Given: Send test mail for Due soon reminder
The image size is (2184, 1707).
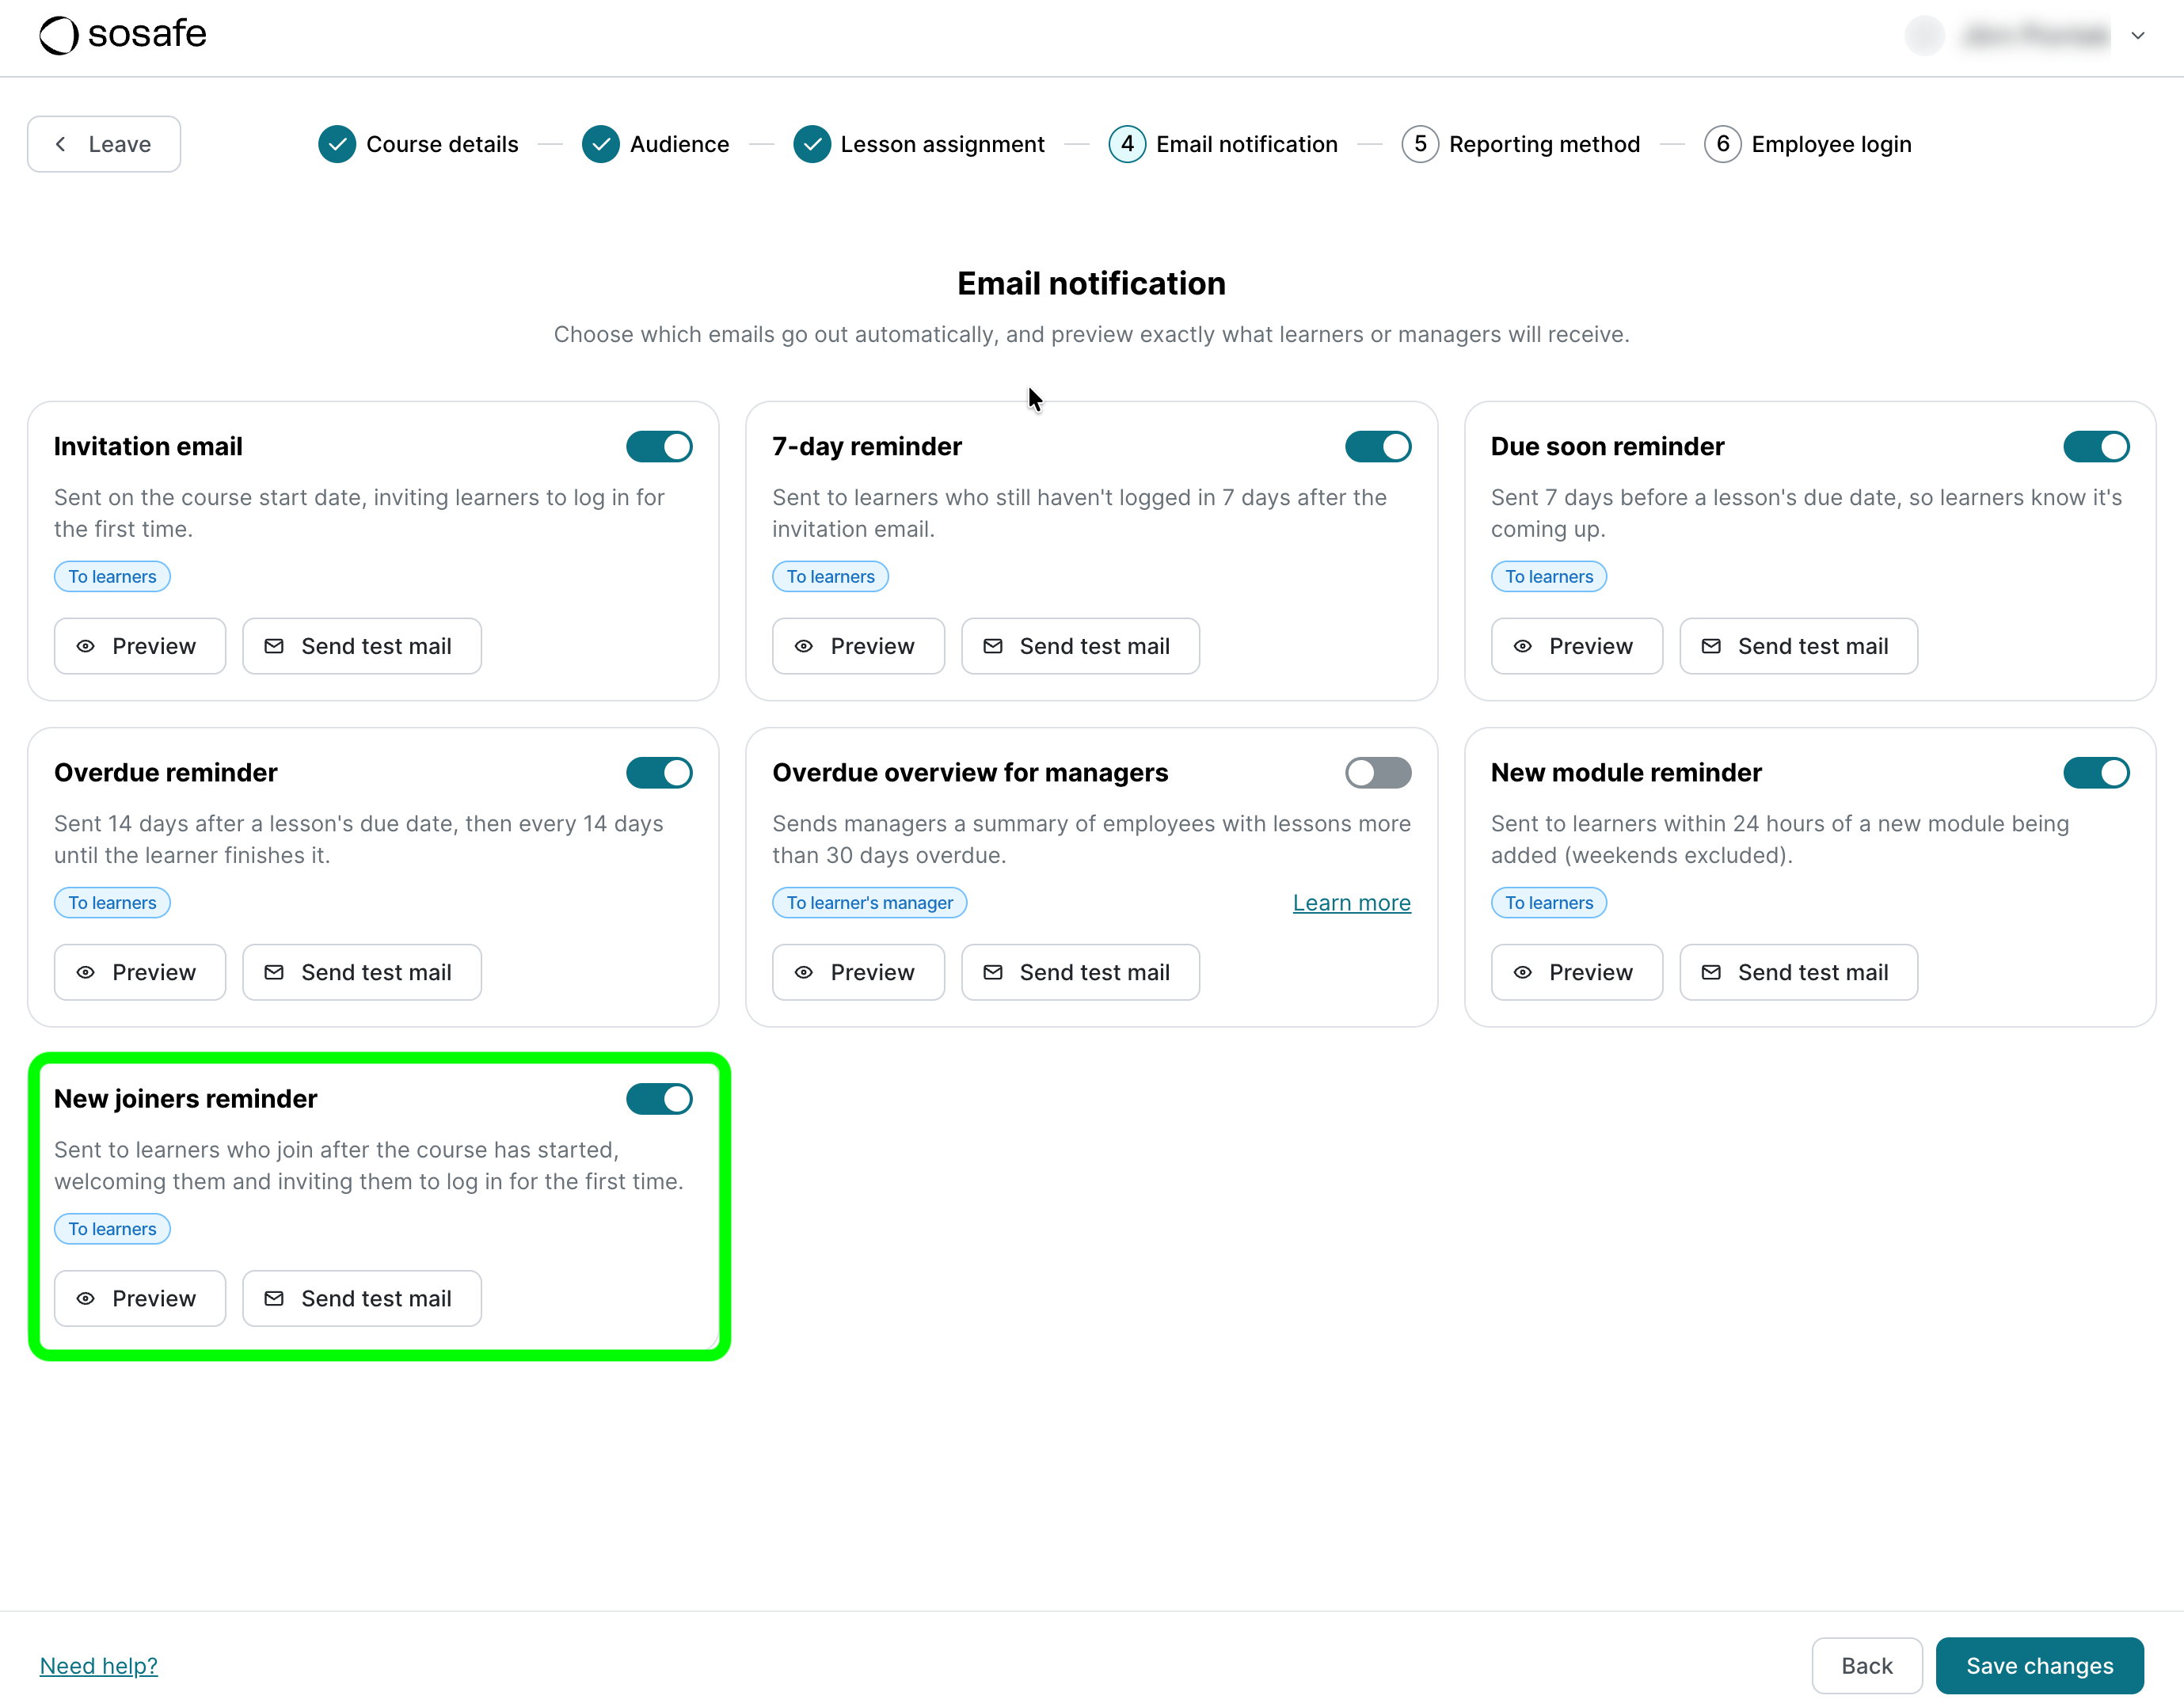Looking at the screenshot, I should (x=1799, y=646).
